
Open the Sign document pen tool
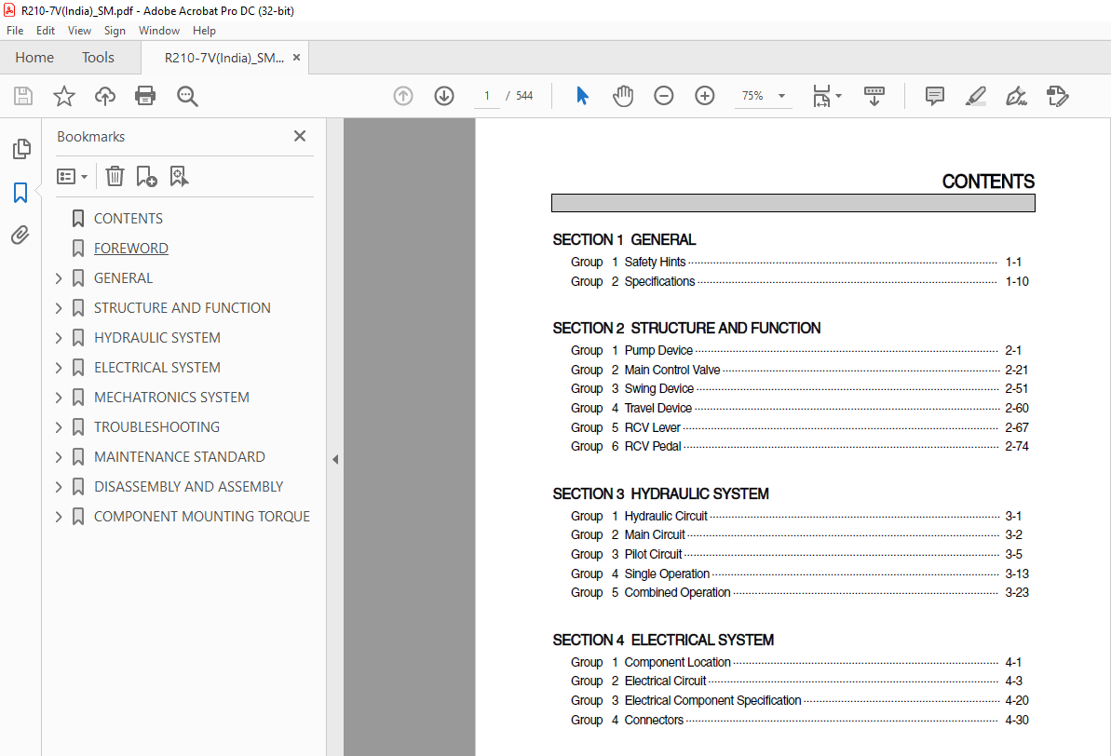click(x=1017, y=96)
